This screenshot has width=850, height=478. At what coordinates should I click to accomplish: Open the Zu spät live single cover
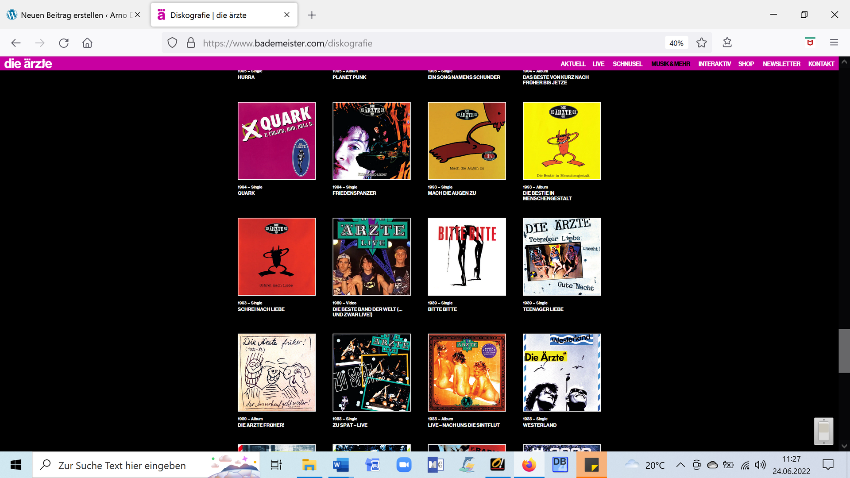point(371,373)
